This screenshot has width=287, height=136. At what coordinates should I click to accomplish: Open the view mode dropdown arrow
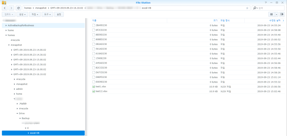276,14
